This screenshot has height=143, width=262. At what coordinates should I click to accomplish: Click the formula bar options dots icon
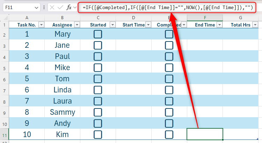(x=43, y=7)
